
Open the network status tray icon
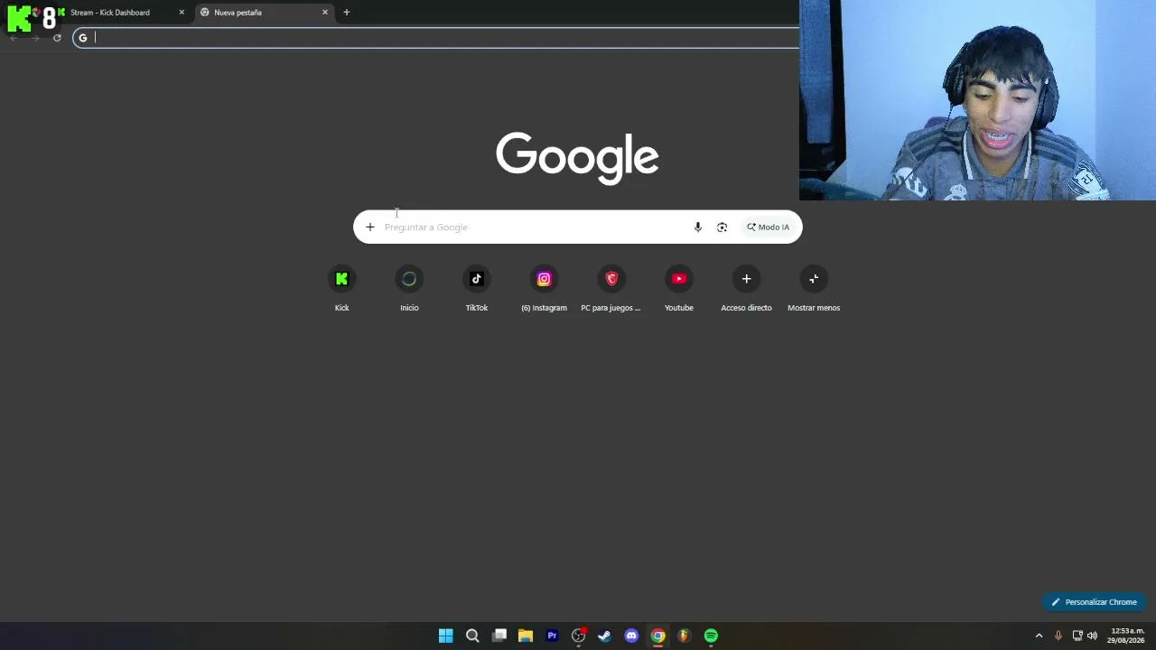coord(1077,636)
